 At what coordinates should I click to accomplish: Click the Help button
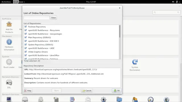[28, 91]
